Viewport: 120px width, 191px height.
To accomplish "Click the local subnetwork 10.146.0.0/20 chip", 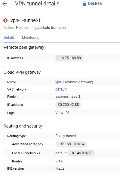I will [81, 153].
